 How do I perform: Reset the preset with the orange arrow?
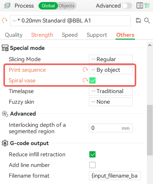click(x=5, y=21)
